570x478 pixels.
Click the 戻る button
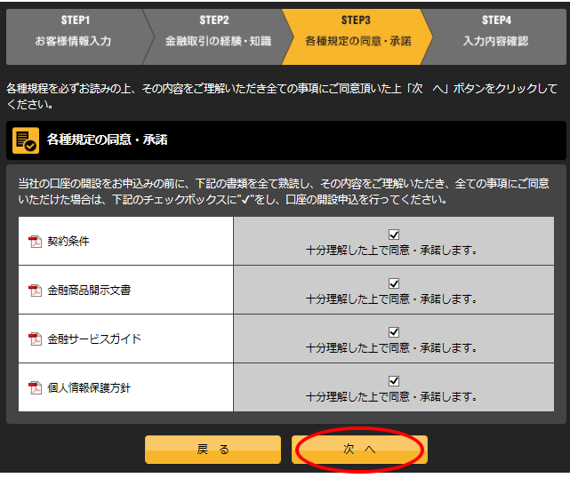click(x=213, y=450)
